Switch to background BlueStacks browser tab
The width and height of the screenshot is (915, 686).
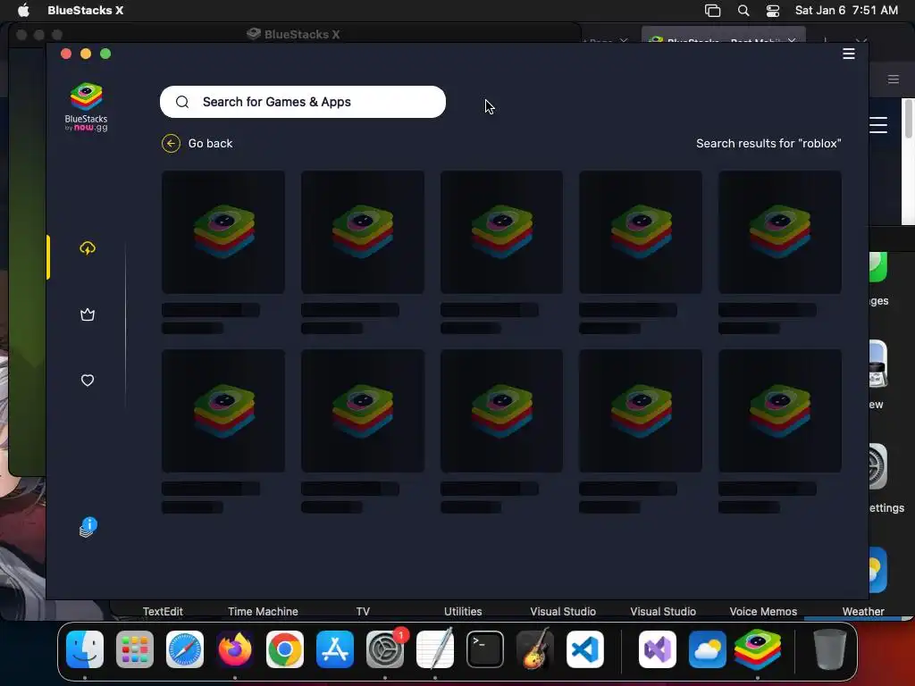(x=722, y=38)
